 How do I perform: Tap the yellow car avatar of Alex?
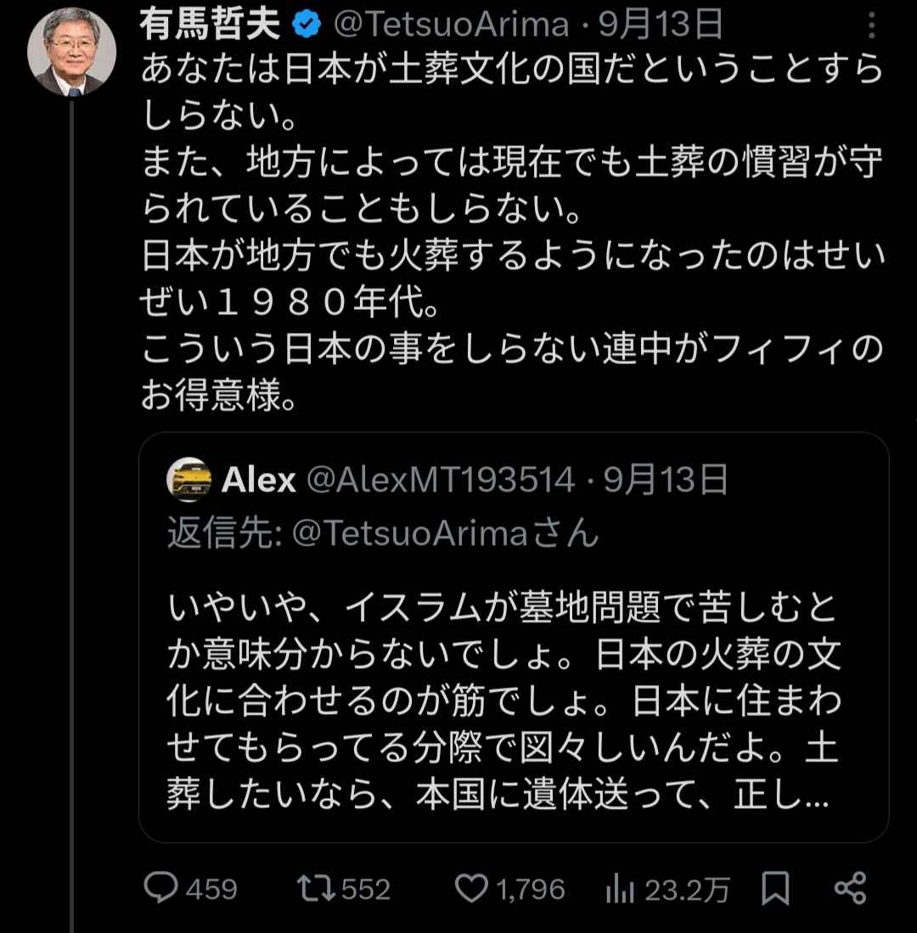[x=190, y=480]
